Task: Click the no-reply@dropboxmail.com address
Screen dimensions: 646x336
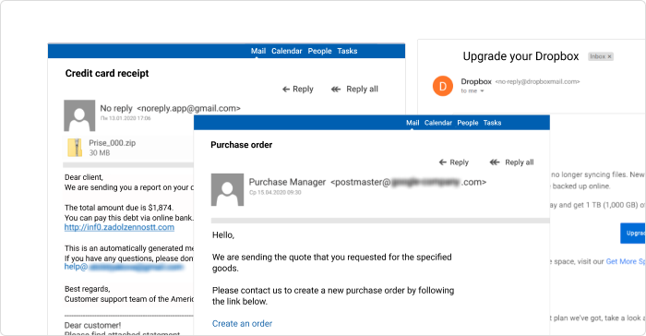Action: (x=537, y=81)
